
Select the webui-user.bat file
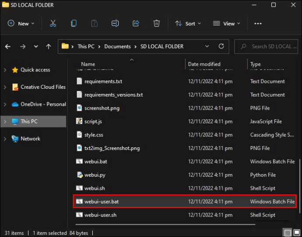pos(101,202)
